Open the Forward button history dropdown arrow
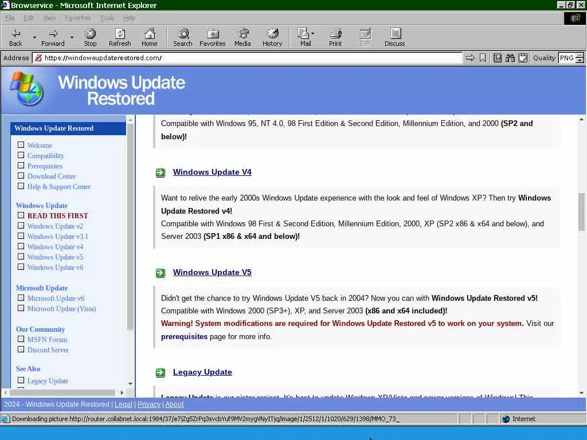 coord(72,37)
